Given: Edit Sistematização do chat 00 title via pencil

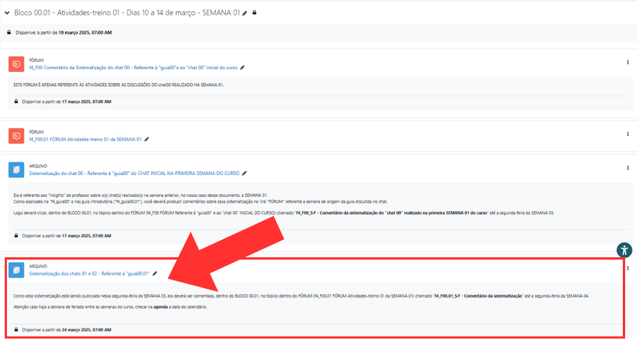Looking at the screenshot, I should tap(244, 173).
